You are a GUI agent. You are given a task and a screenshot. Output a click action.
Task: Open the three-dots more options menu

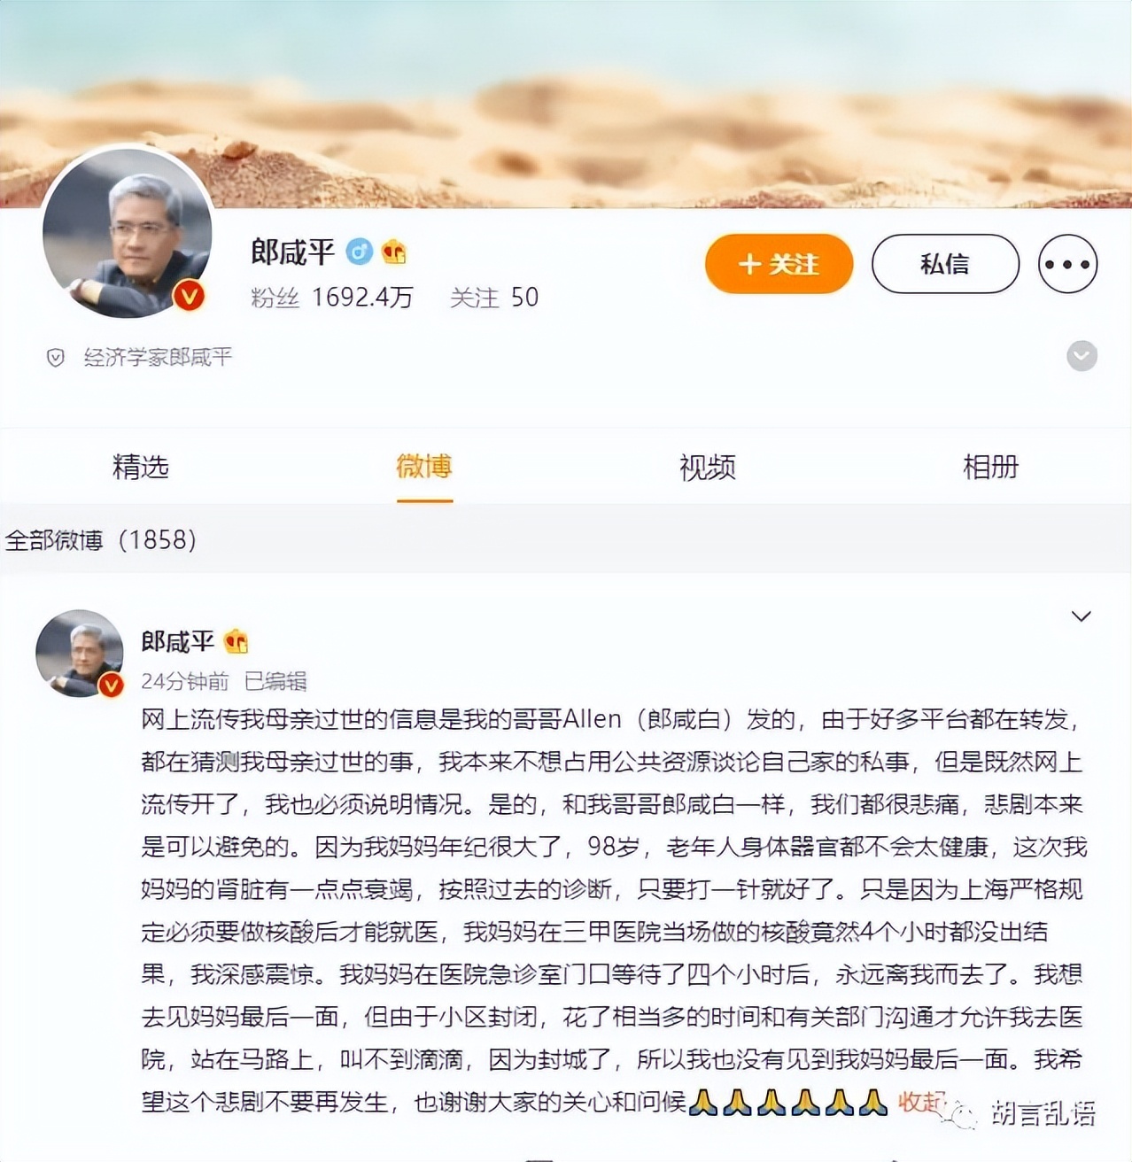click(x=1067, y=264)
